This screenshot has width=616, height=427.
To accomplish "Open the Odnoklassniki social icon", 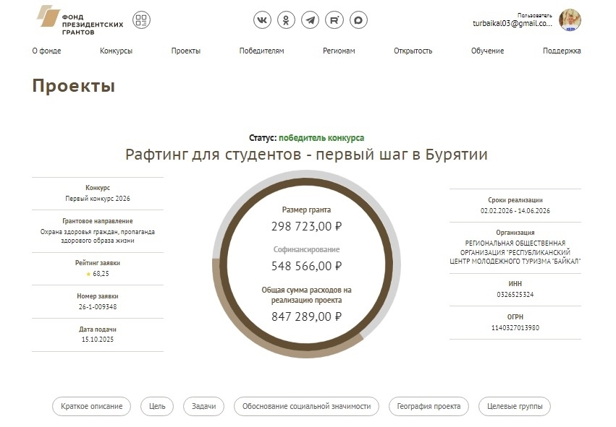I will pyautogui.click(x=287, y=20).
